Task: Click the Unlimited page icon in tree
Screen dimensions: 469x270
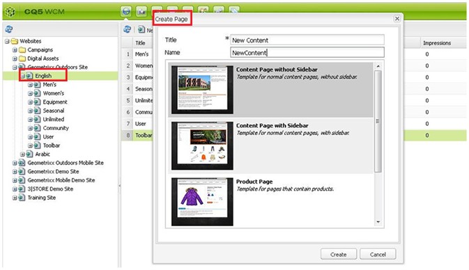Action: (x=37, y=119)
